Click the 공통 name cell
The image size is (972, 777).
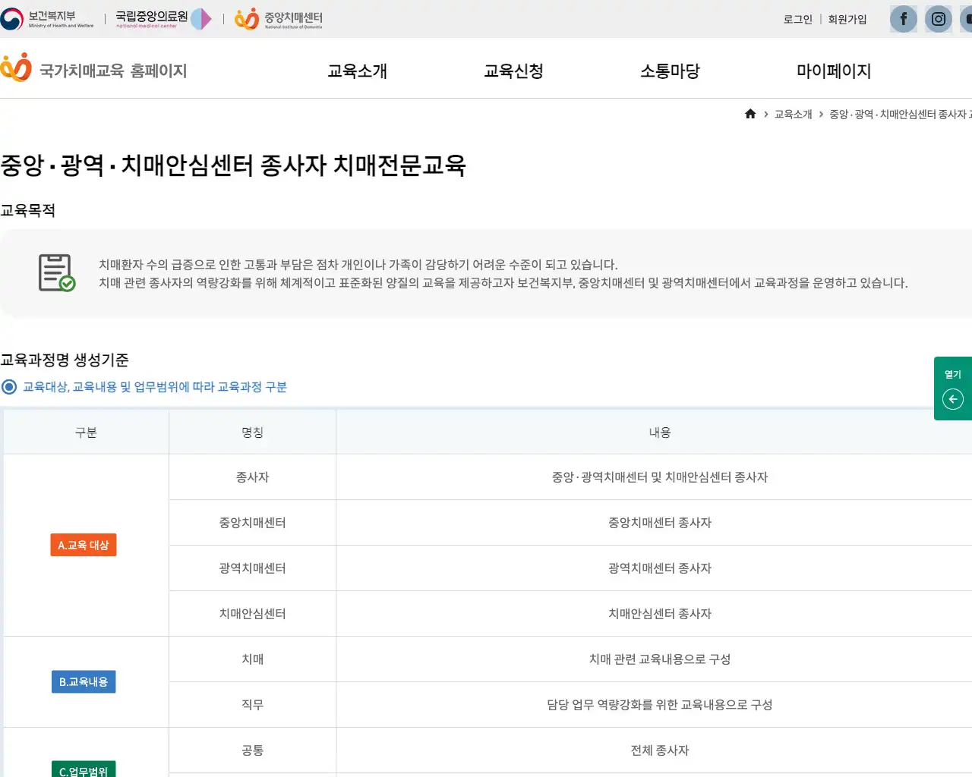click(252, 750)
